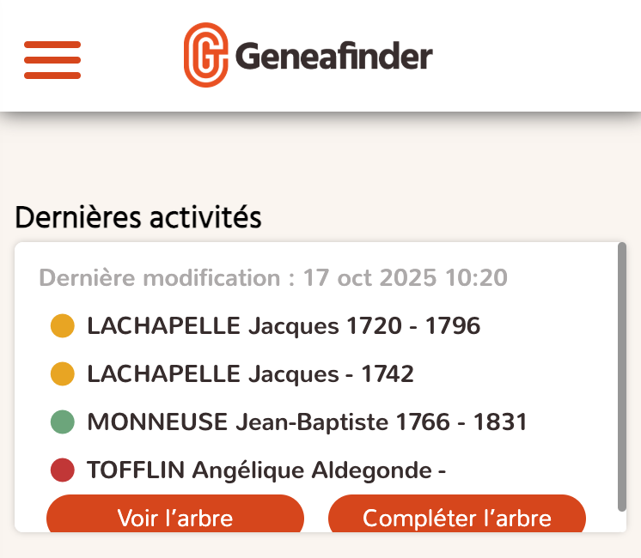Click green dot beside MONNEUSE Jean-Baptiste

63,422
